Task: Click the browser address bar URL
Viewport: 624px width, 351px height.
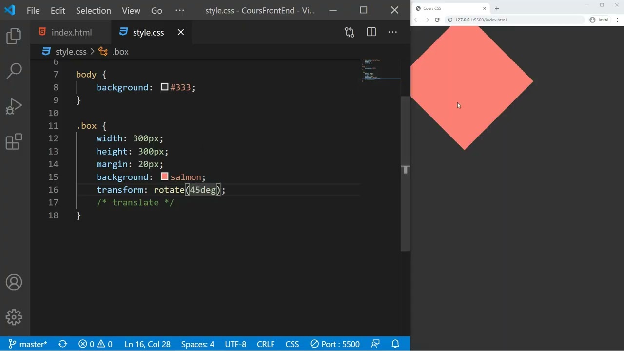Action: click(x=481, y=20)
